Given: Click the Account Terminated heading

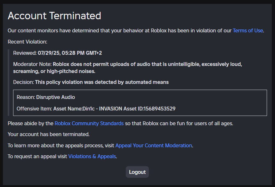Looking at the screenshot, I should [54, 15].
